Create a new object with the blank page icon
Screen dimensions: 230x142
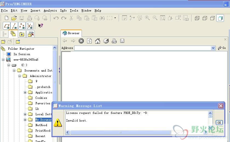[7, 18]
